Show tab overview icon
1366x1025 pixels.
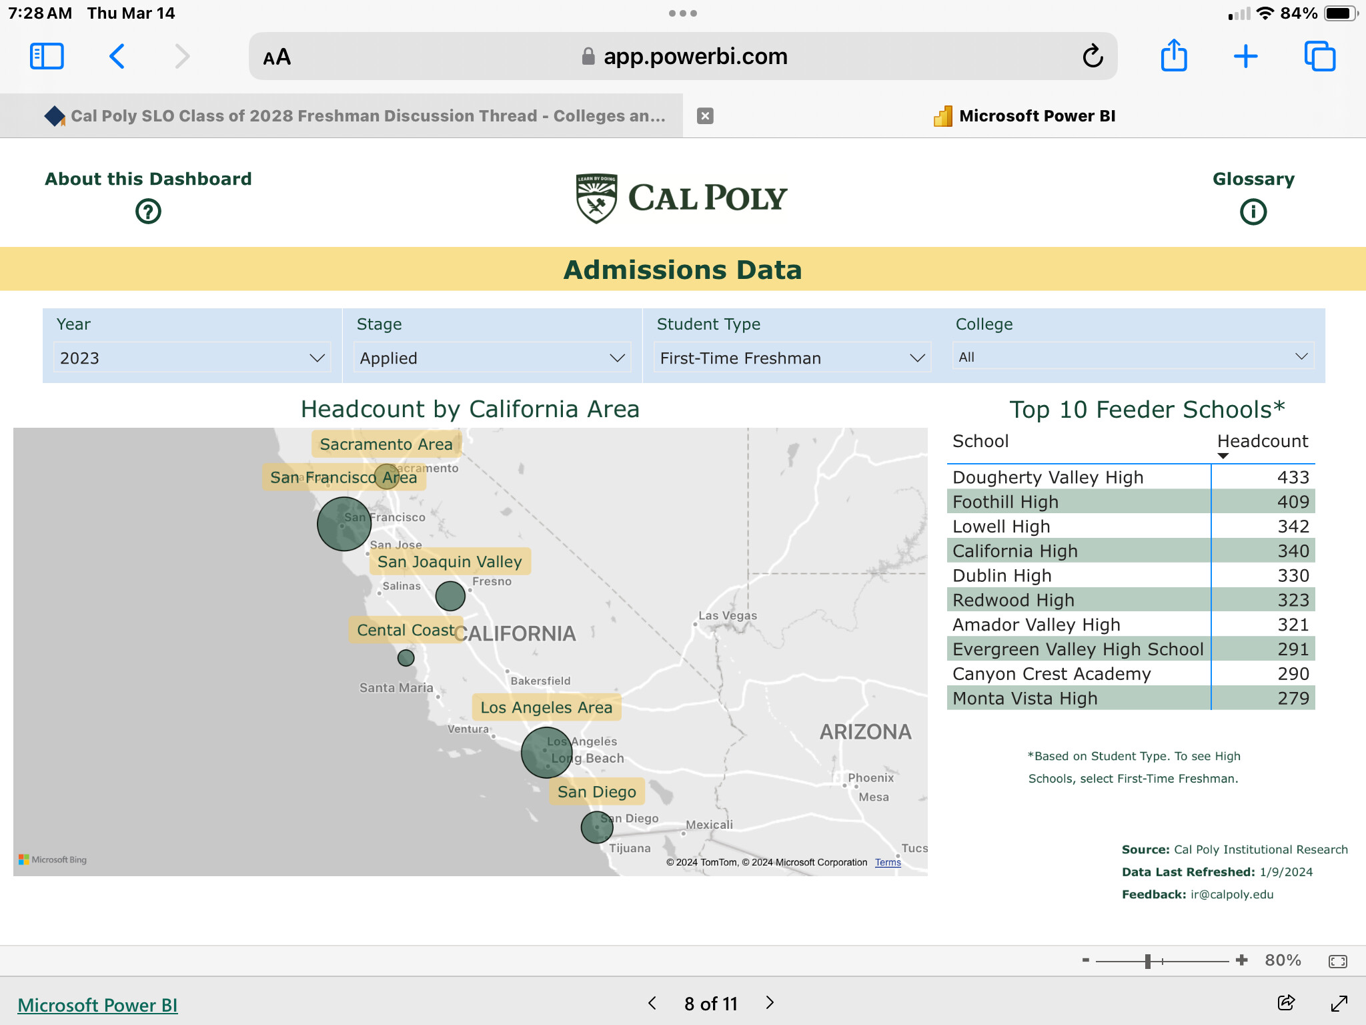(x=1319, y=57)
